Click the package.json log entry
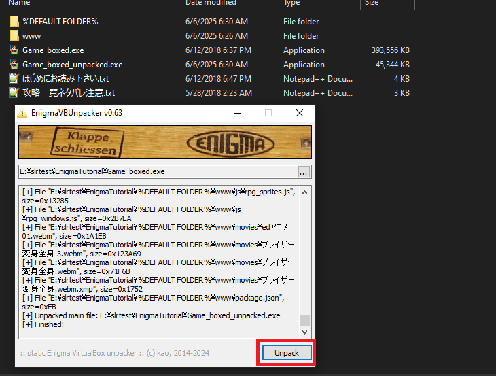Image resolution: width=496 pixels, height=376 pixels. pyautogui.click(x=154, y=303)
